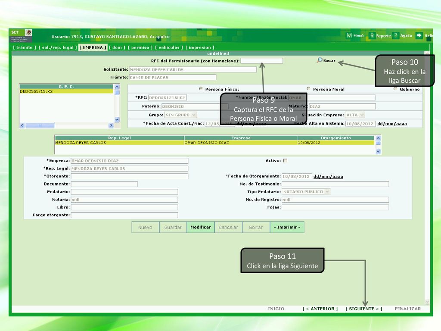Open the Tipo Fedatario dropdown
This screenshot has width=441, height=331.
306,192
